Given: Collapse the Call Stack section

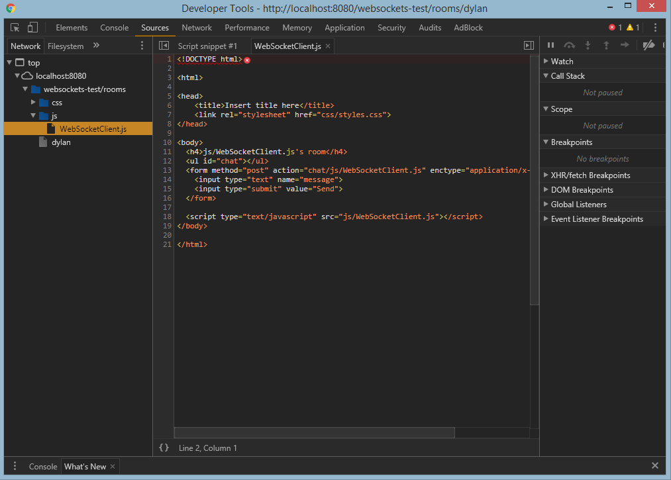Looking at the screenshot, I should click(x=546, y=75).
